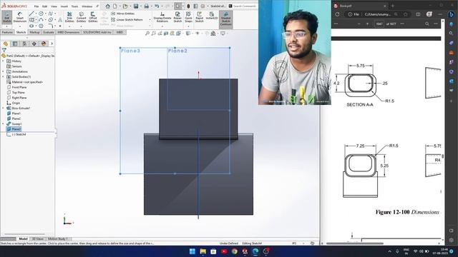Click the Exit Sketch button
458x257 pixels.
[x=6, y=17]
